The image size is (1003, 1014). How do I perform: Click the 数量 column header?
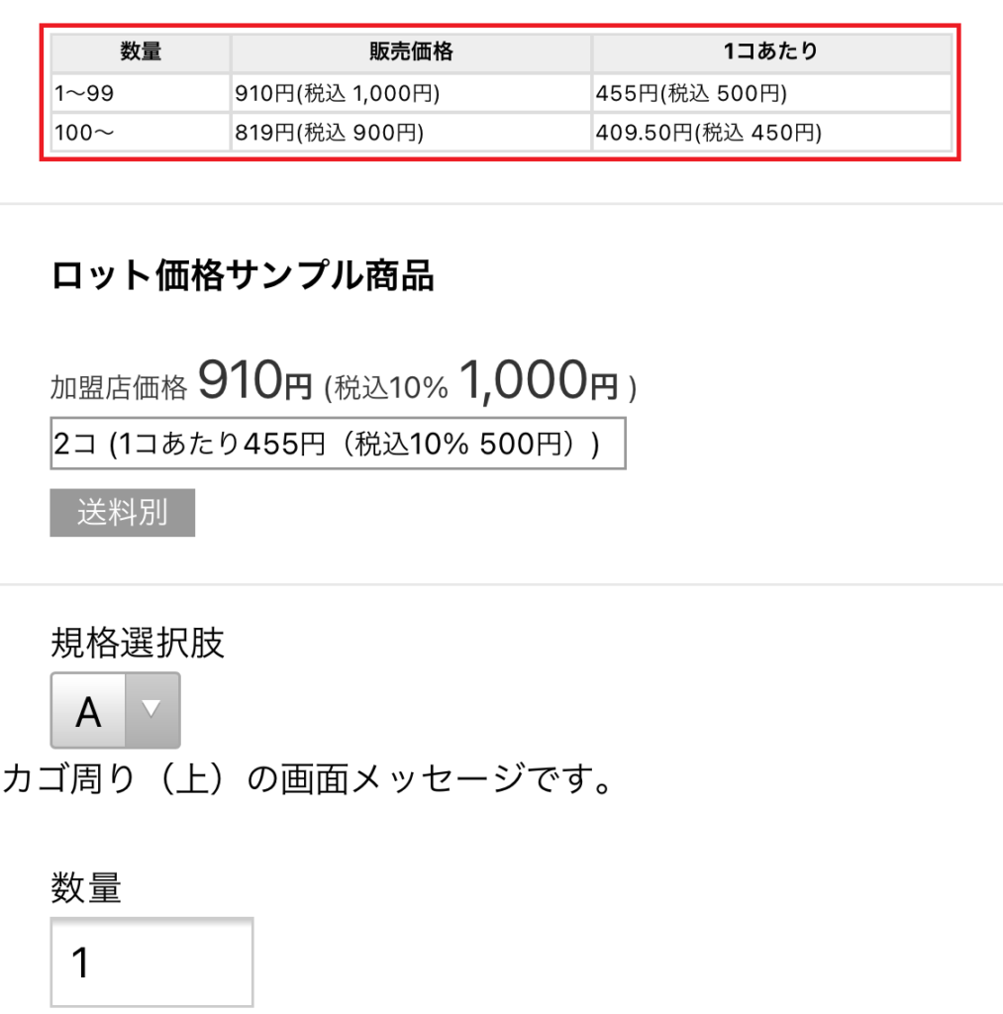[141, 52]
